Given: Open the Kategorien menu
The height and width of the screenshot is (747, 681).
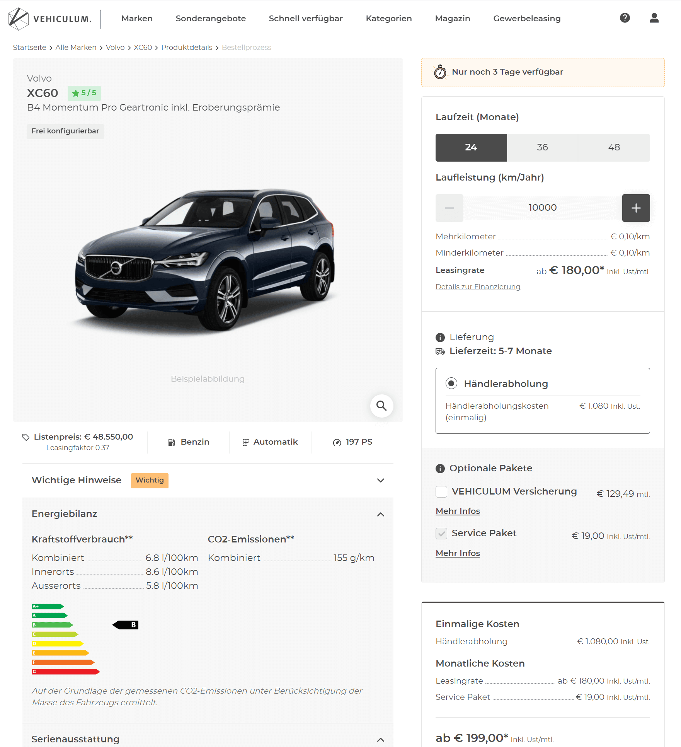Looking at the screenshot, I should click(x=389, y=19).
